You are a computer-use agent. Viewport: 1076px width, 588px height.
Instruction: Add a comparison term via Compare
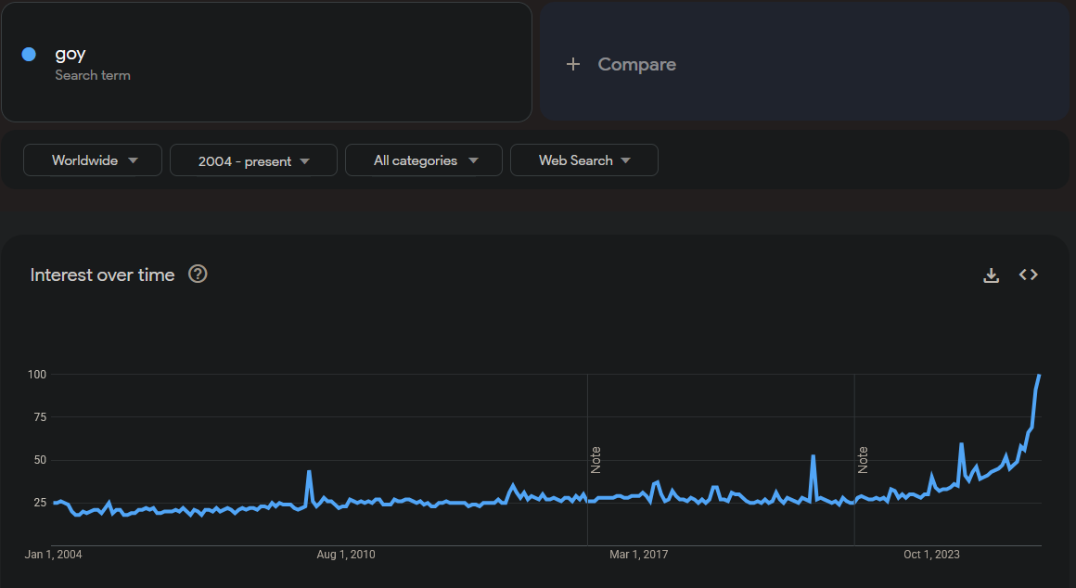click(804, 62)
